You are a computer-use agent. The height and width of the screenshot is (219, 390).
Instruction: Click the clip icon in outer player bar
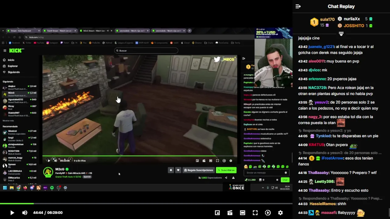pos(230,213)
